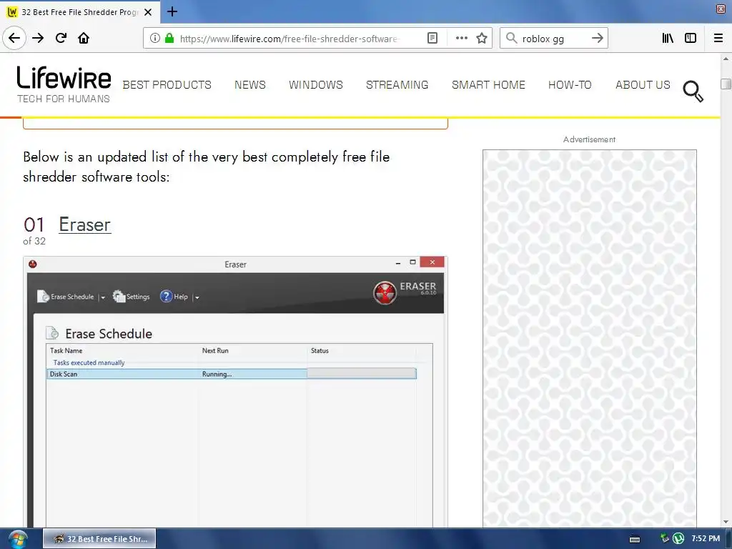Toggle reader view in the address bar
The width and height of the screenshot is (732, 549).
[x=432, y=39]
